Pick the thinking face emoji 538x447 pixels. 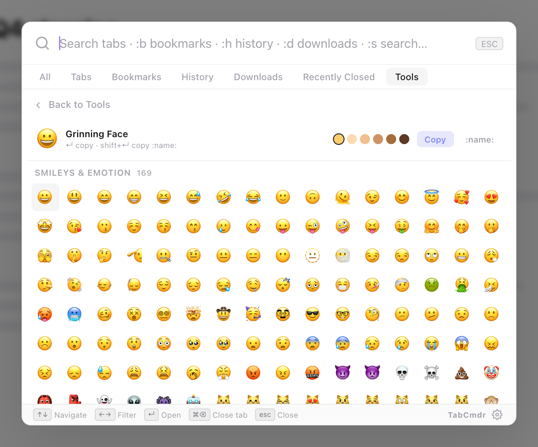[x=104, y=256]
